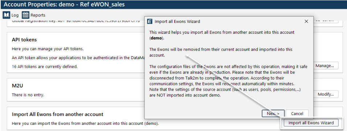Click the Import all Ewons Wizard title text
The width and height of the screenshot is (347, 131).
coord(177,21)
